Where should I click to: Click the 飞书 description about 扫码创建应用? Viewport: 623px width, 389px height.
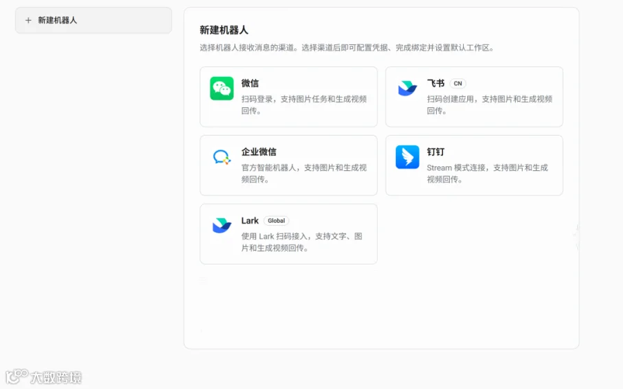pos(489,105)
